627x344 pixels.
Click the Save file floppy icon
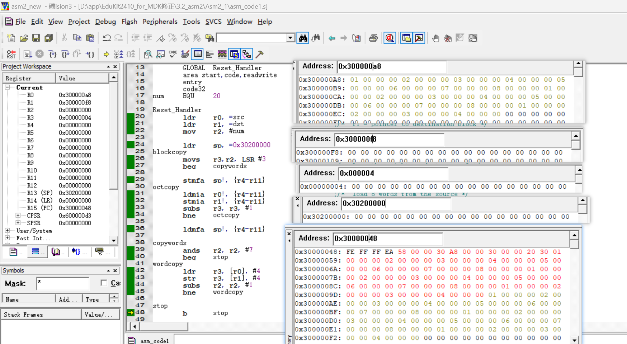[x=36, y=38]
